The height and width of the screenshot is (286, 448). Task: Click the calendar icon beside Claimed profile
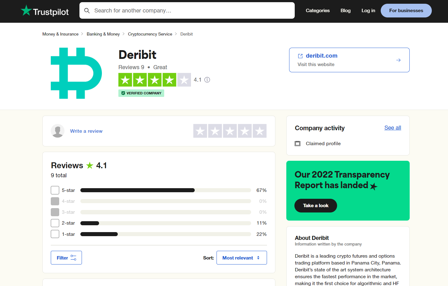point(298,144)
